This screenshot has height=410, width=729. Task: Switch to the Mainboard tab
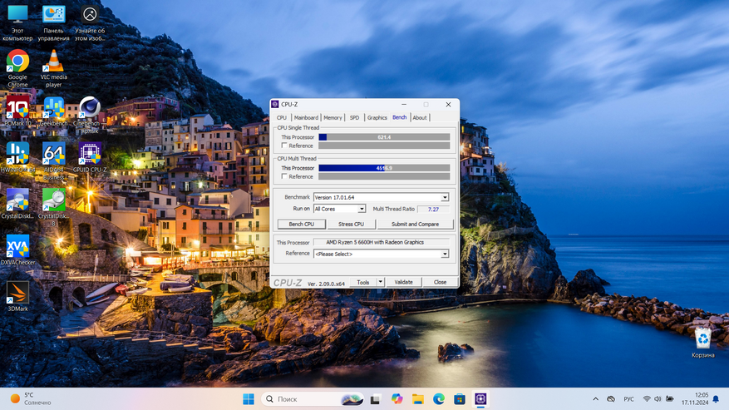coord(306,117)
